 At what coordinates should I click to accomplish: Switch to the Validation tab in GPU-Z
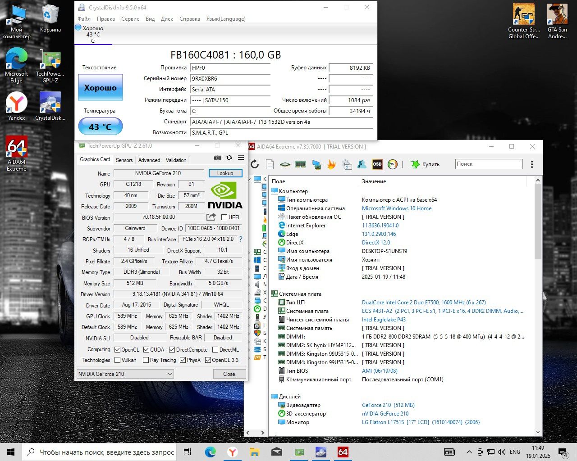tap(176, 160)
